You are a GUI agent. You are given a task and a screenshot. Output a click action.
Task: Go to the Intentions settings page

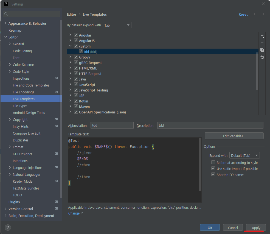tap(20, 161)
